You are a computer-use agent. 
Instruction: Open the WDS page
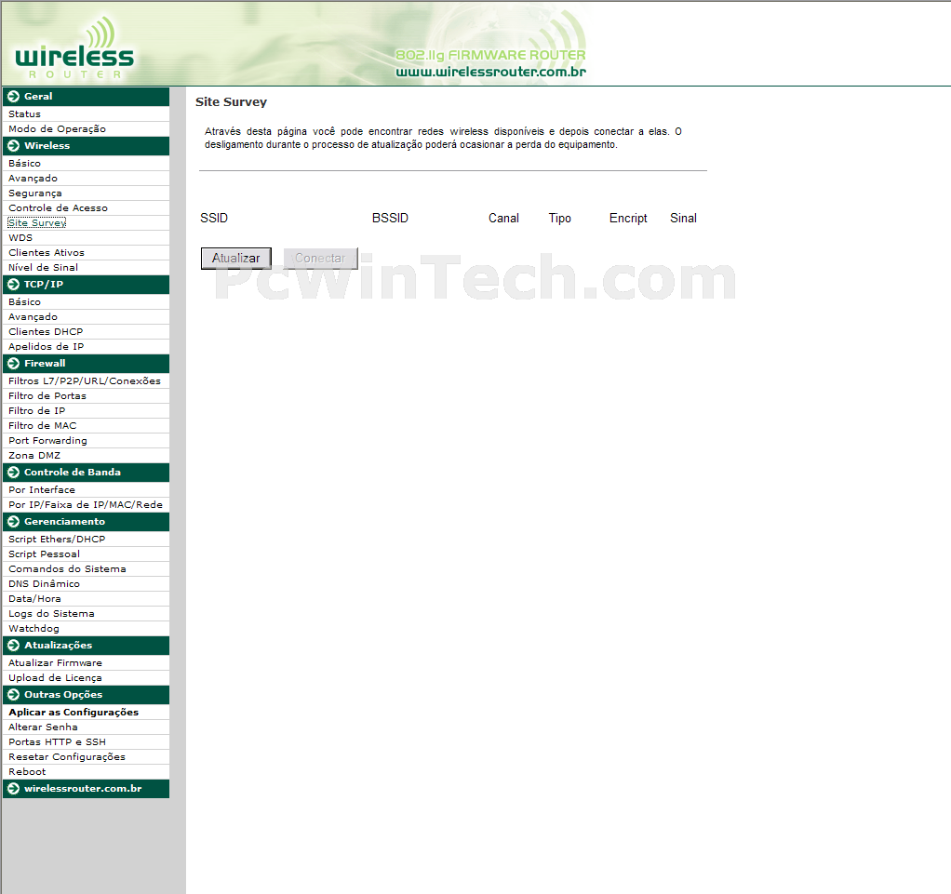20,238
